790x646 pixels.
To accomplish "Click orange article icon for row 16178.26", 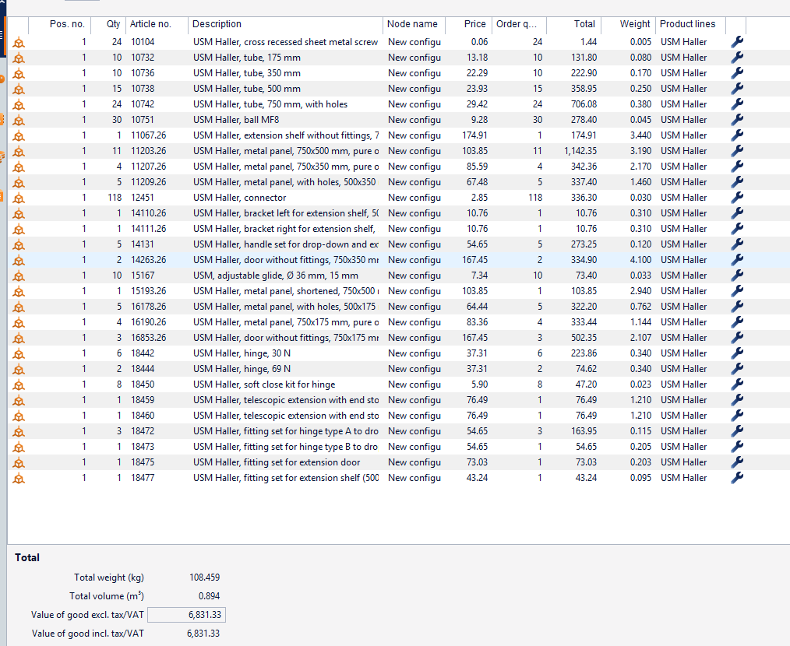I will 19,307.
